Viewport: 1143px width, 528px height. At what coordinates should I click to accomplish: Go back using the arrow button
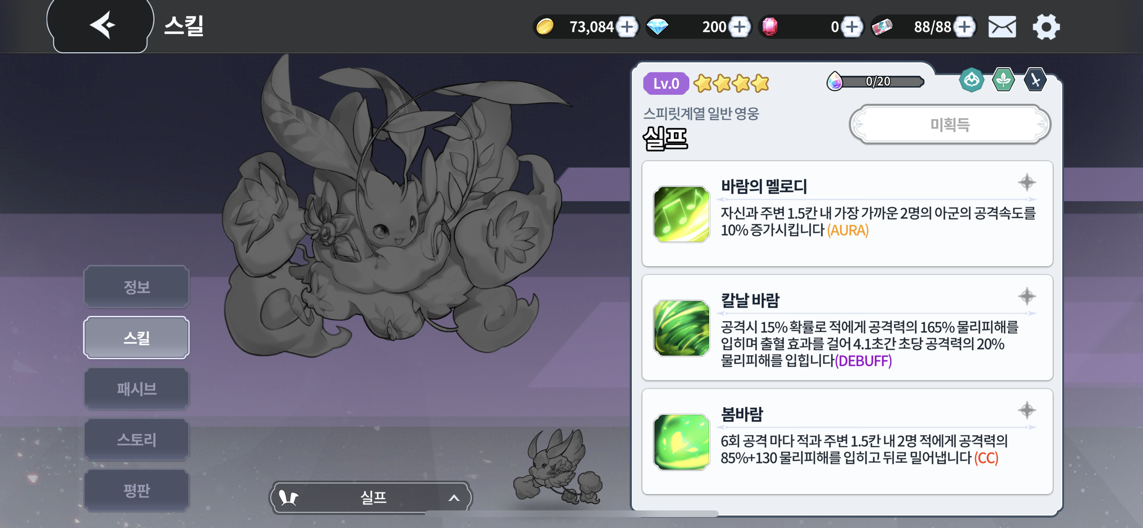(100, 25)
